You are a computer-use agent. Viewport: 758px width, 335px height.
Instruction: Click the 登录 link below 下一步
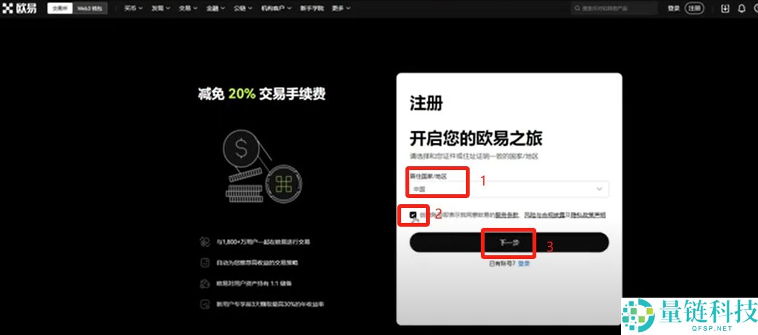[x=524, y=263]
